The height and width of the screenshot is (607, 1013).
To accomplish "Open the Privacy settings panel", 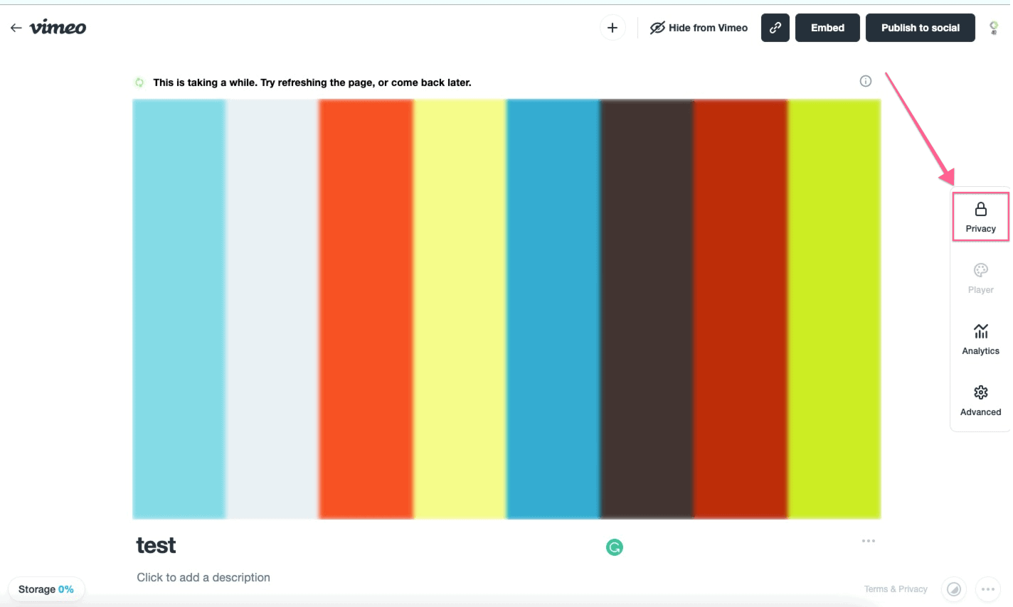I will 980,215.
